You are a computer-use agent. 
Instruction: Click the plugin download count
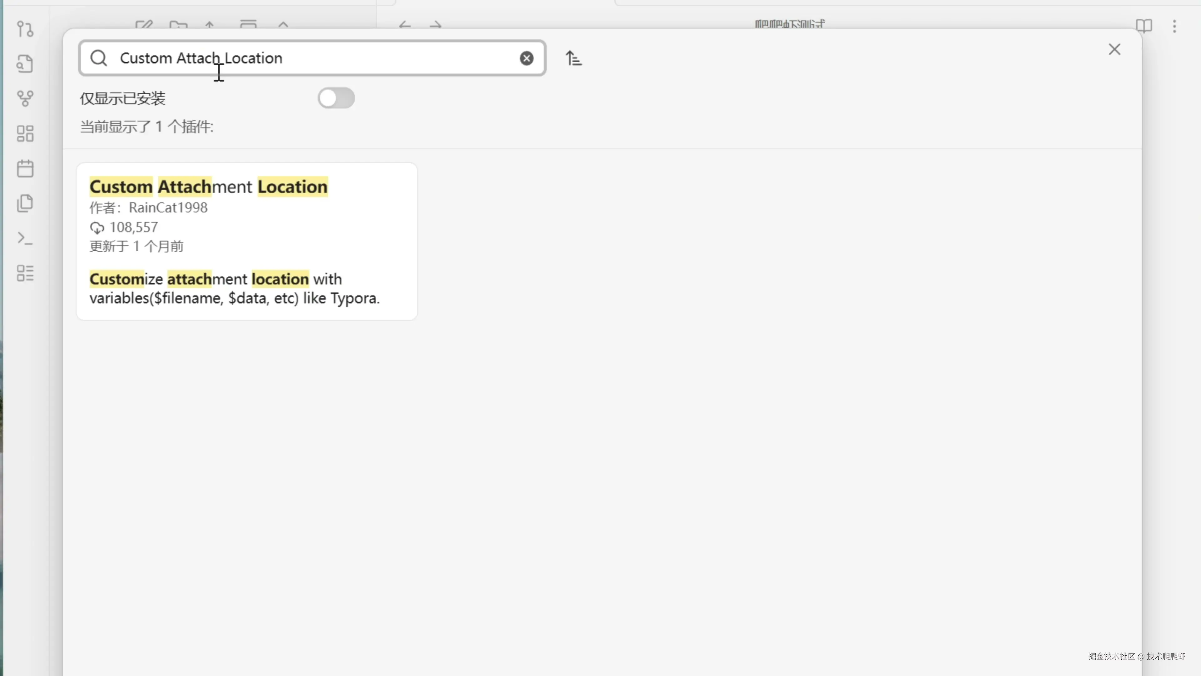point(133,227)
